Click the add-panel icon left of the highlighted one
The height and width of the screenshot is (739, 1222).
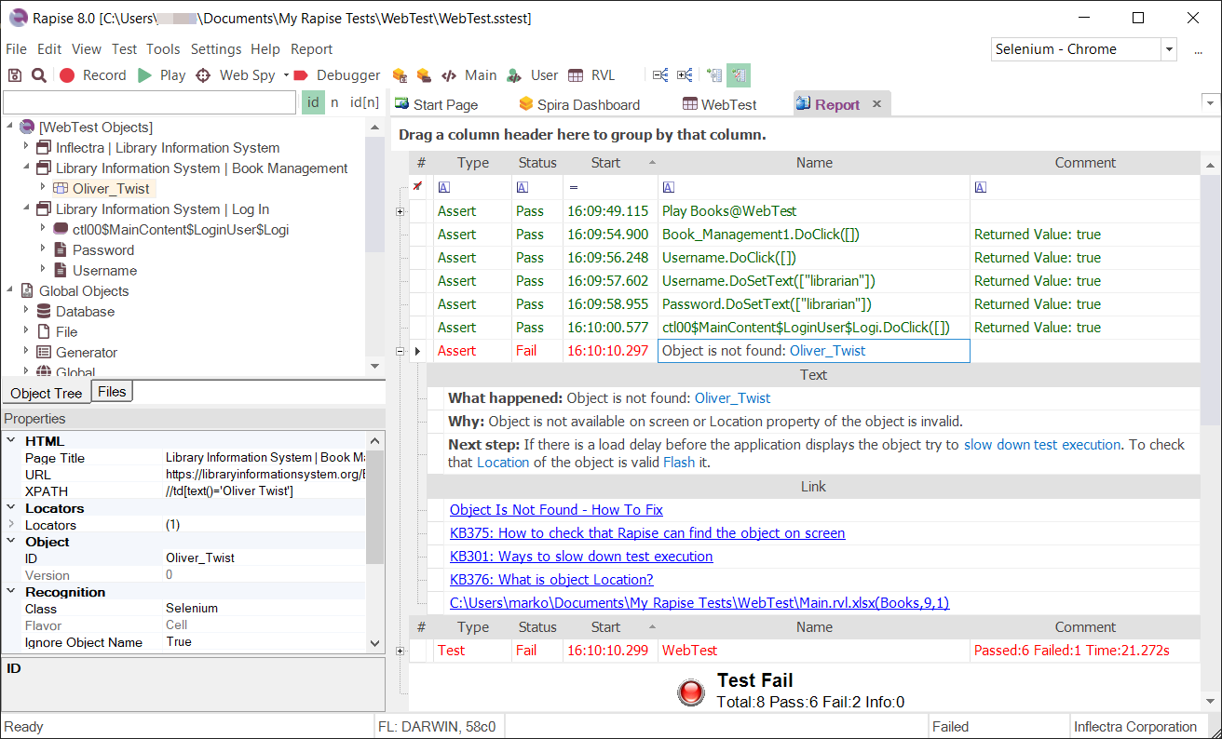(714, 75)
